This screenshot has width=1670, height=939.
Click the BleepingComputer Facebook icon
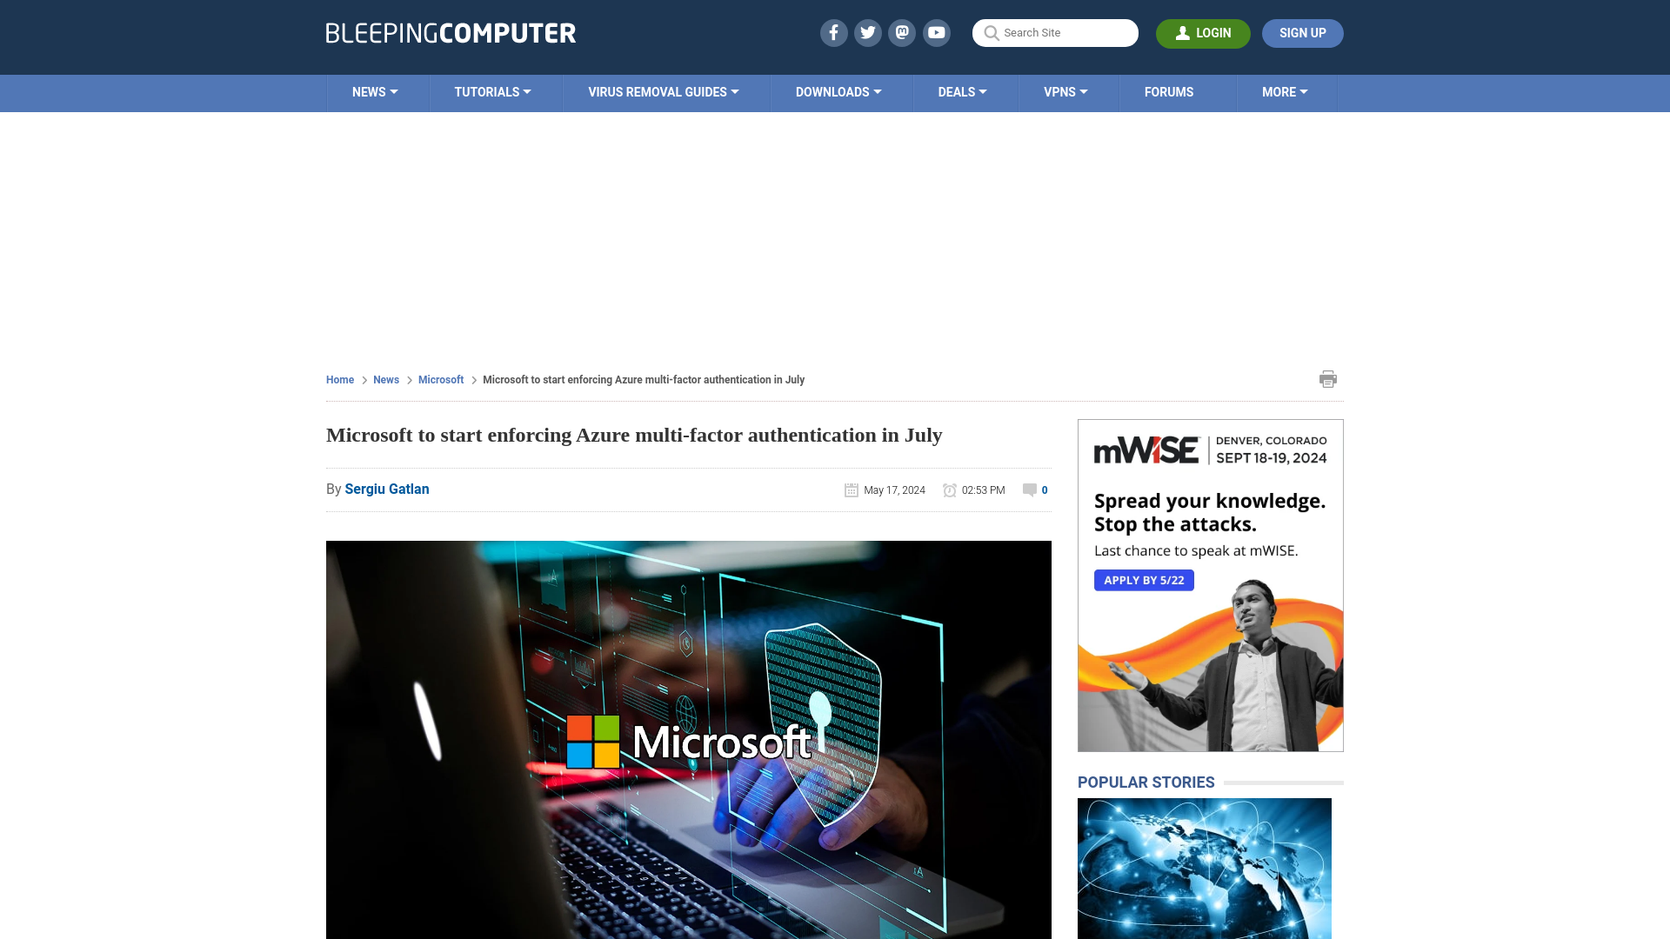pyautogui.click(x=834, y=32)
